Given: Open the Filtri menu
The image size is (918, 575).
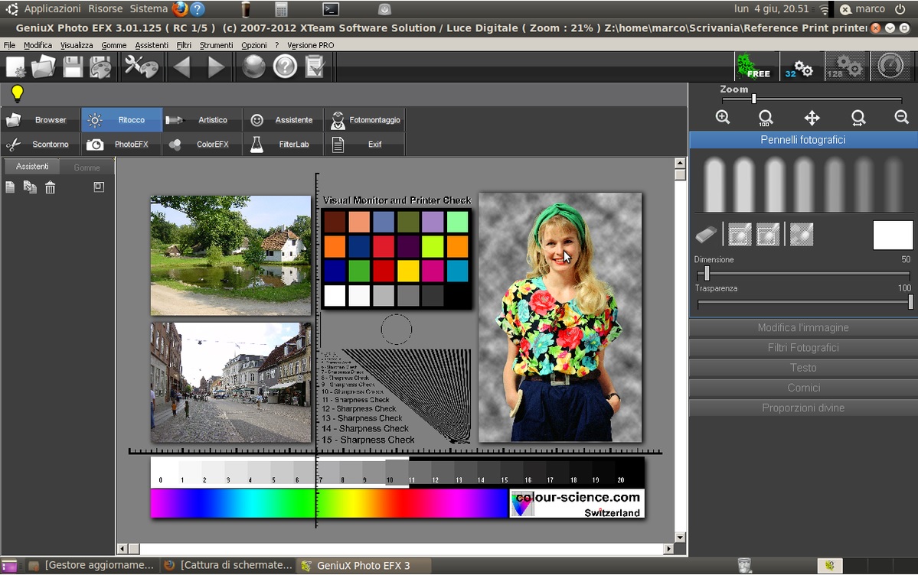Looking at the screenshot, I should 184,45.
